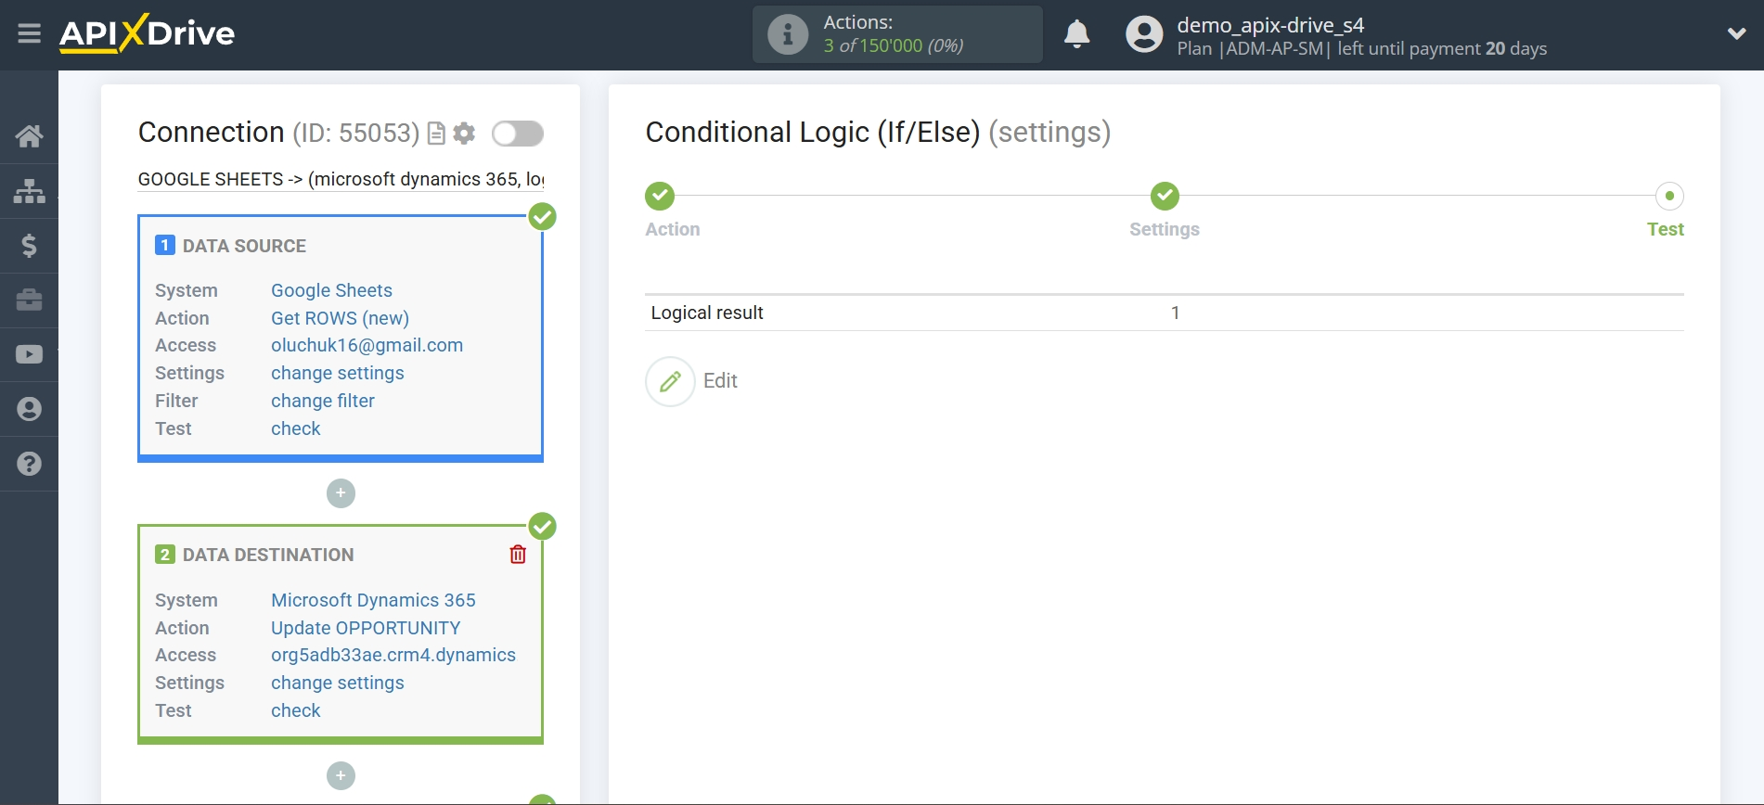Click the Edit pencil icon

coord(670,381)
